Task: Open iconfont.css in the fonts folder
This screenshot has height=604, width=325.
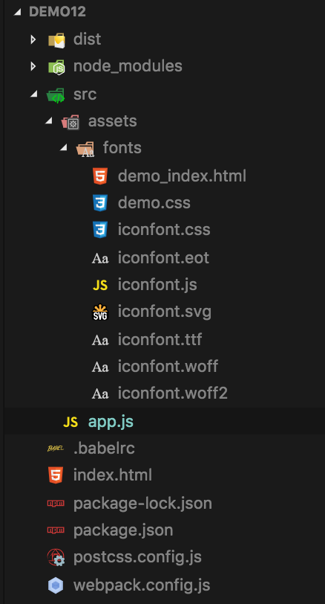Action: 165,230
